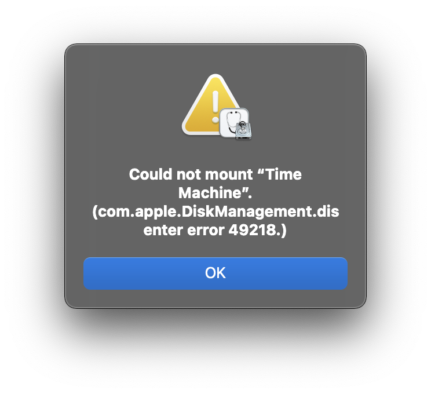Click the "Time" word in the alert title
The image size is (431, 394).
pos(283,174)
